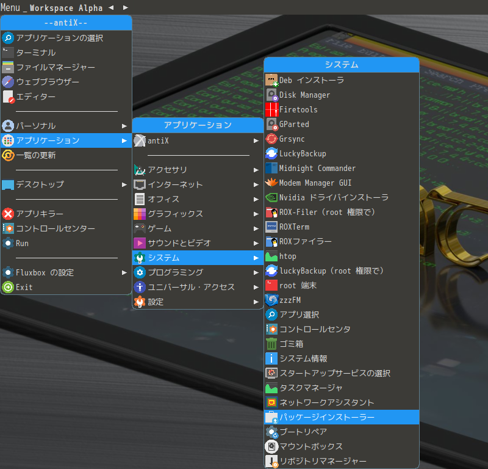Expand the アクセサリ submenu arrow
This screenshot has height=469, width=488.
tap(256, 170)
